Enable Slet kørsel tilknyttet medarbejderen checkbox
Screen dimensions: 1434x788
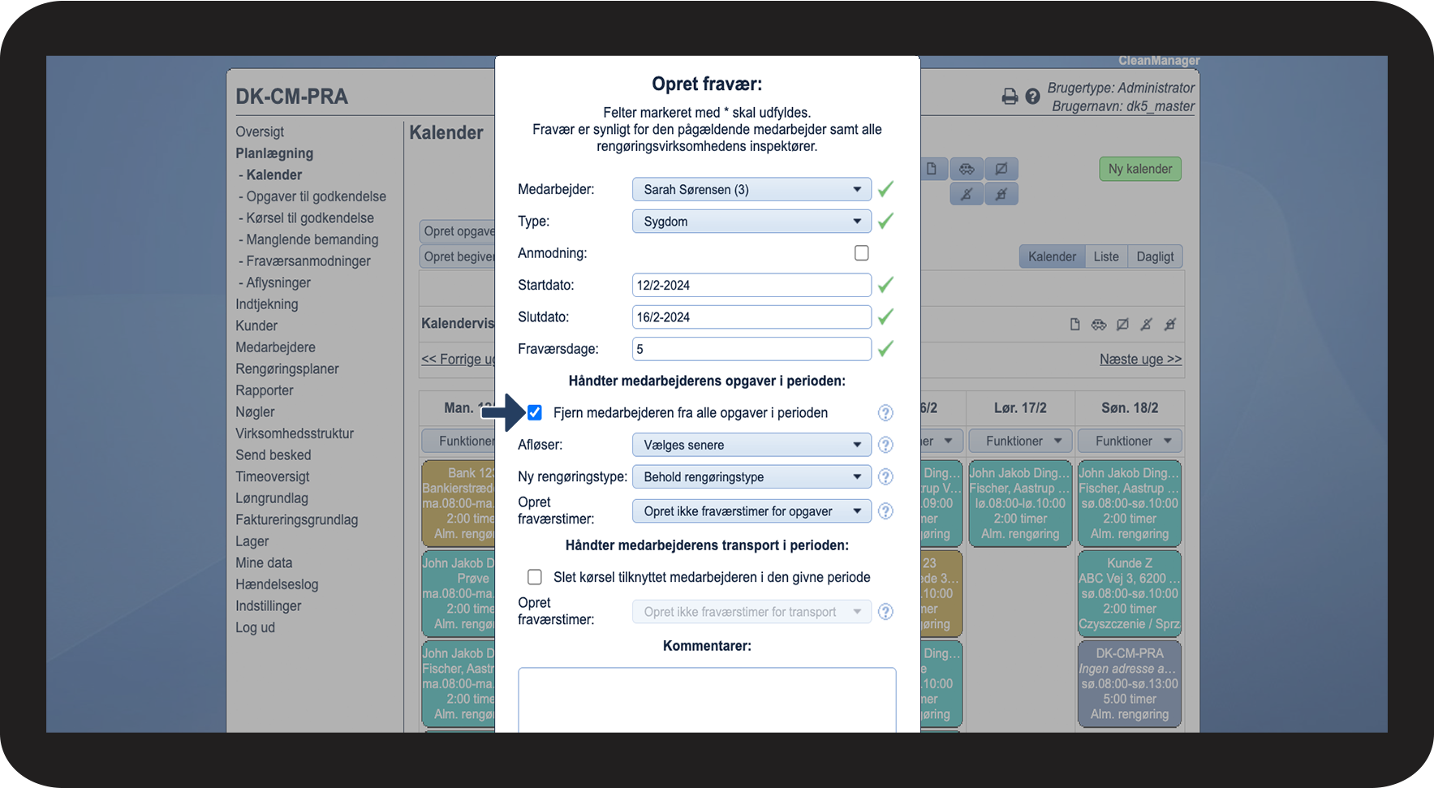(x=535, y=577)
